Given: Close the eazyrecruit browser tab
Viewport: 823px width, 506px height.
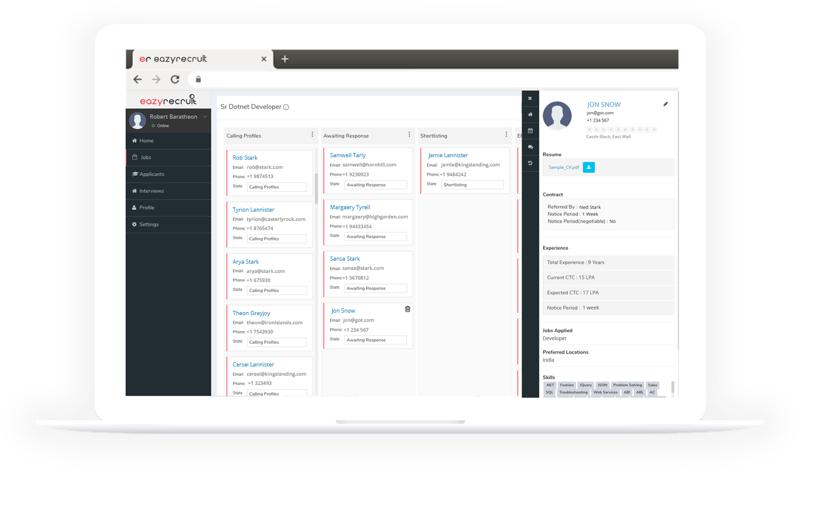Looking at the screenshot, I should click(x=264, y=59).
